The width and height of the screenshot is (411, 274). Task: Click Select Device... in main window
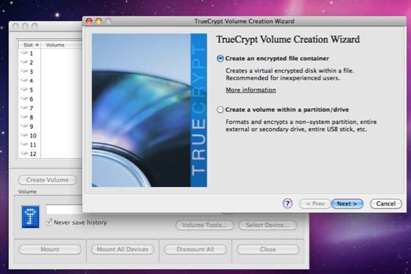tap(268, 225)
